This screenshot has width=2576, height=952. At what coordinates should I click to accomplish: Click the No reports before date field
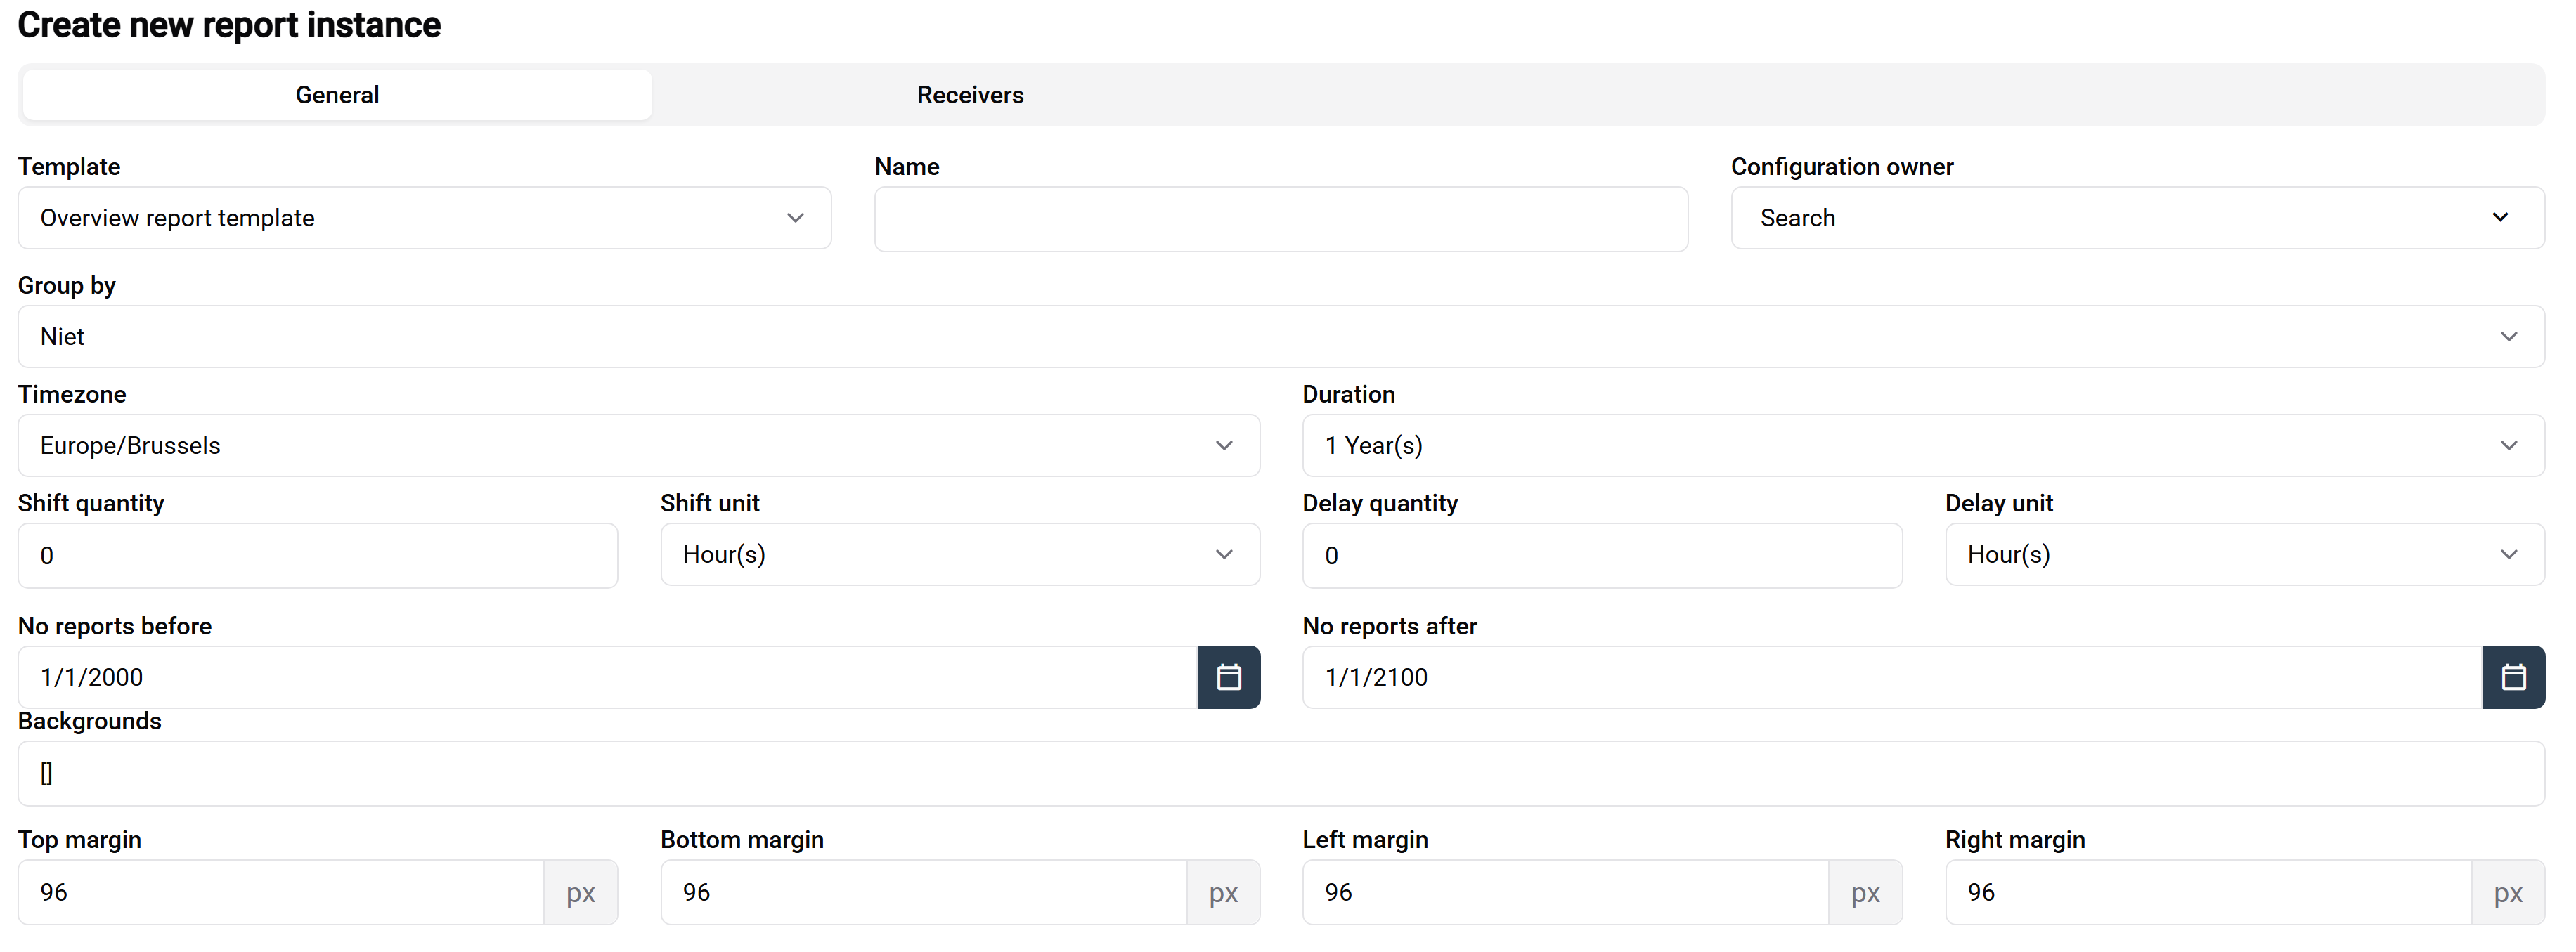pos(606,677)
